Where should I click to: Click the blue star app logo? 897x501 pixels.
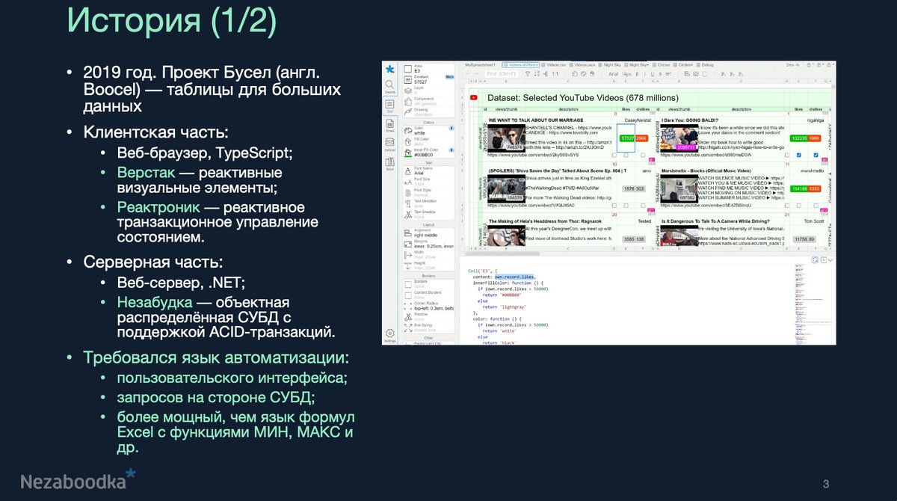pos(389,70)
